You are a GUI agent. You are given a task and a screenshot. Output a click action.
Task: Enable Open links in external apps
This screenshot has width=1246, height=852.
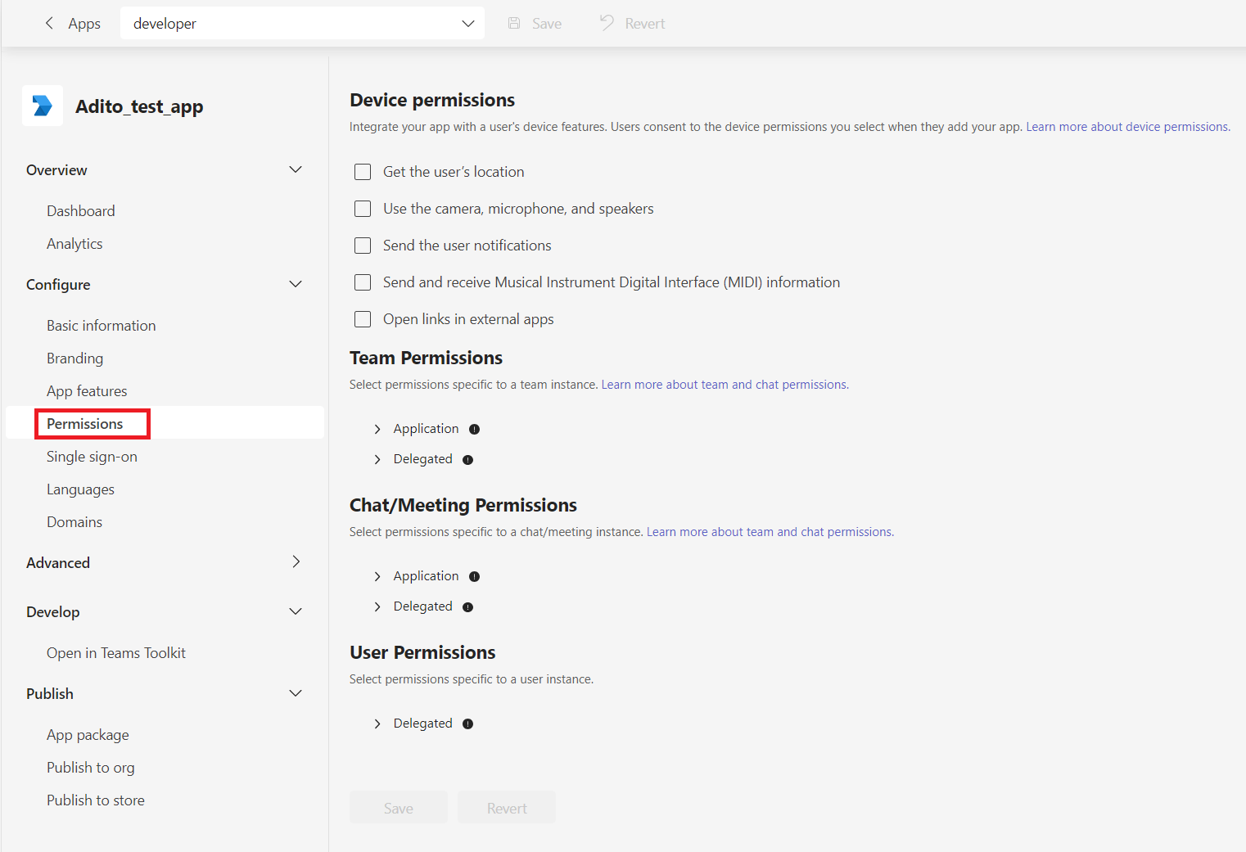click(363, 319)
